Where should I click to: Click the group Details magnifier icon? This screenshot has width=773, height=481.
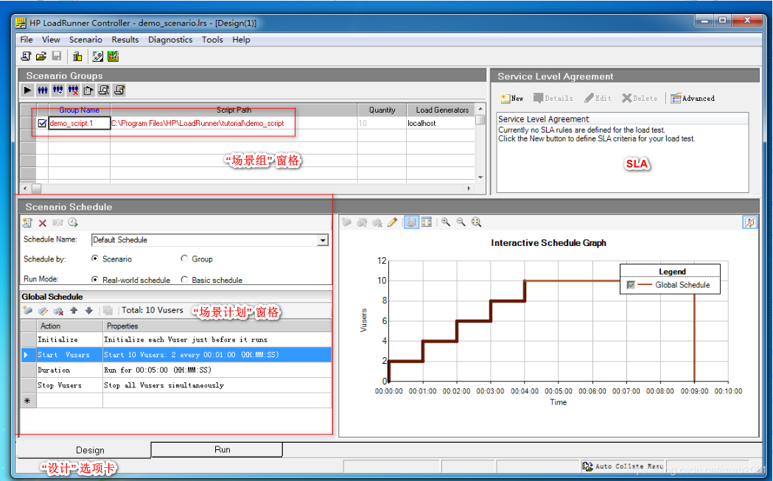tap(103, 90)
